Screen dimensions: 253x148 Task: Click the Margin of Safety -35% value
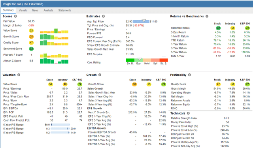[x=31, y=25]
